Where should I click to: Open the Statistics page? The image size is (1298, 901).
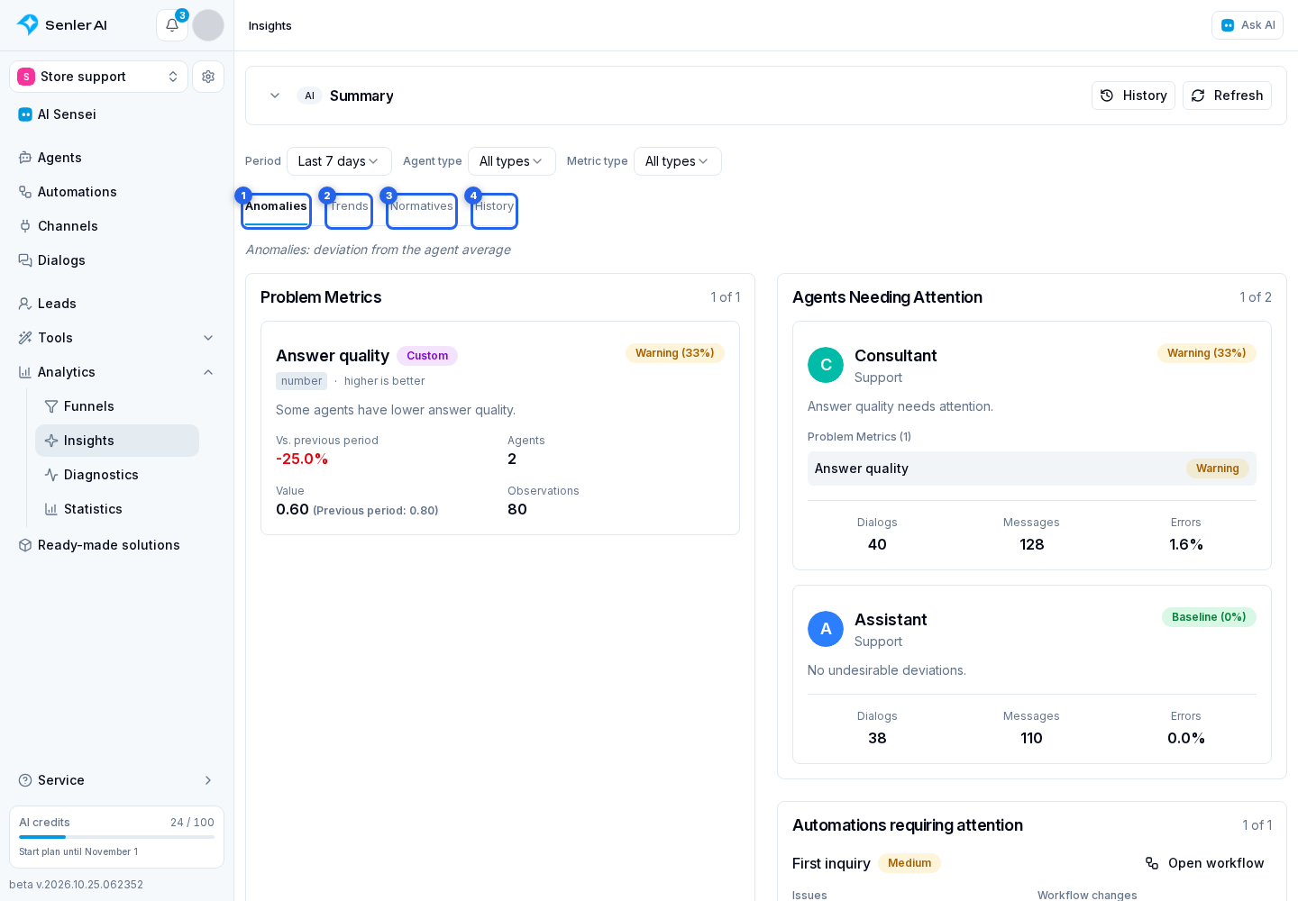[117, 509]
